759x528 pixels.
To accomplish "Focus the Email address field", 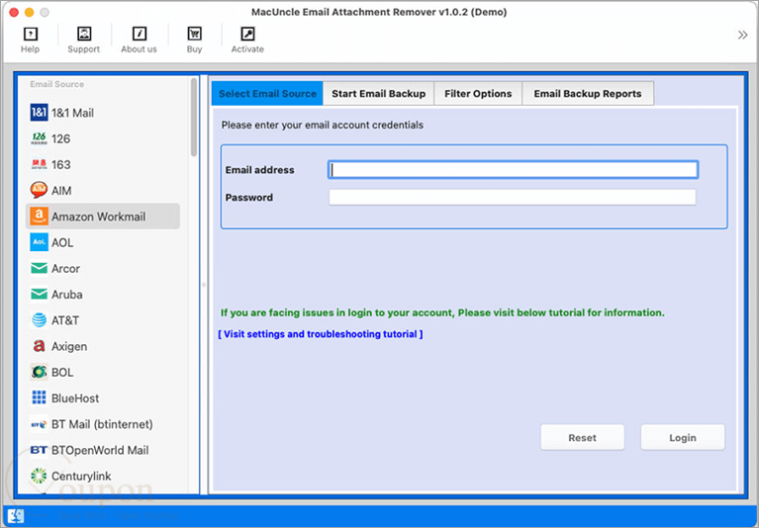I will pos(513,170).
